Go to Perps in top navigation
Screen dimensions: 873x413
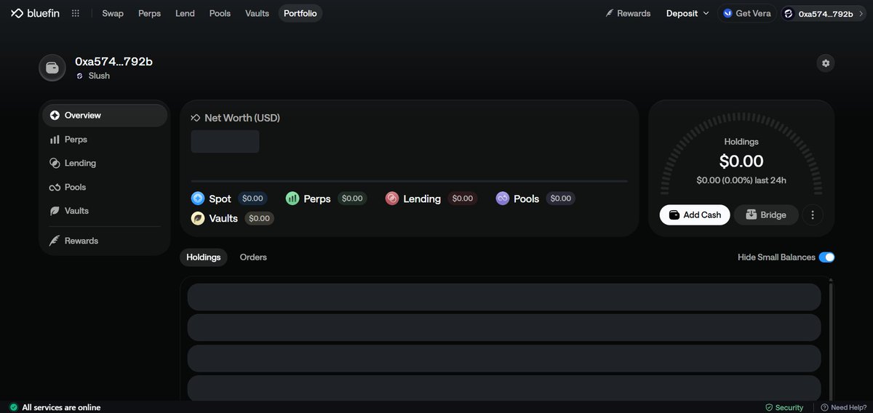click(x=149, y=13)
